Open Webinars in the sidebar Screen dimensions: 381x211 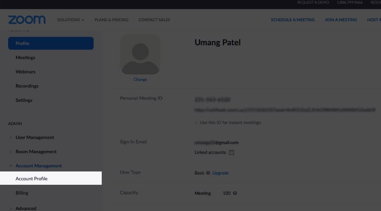pyautogui.click(x=26, y=72)
